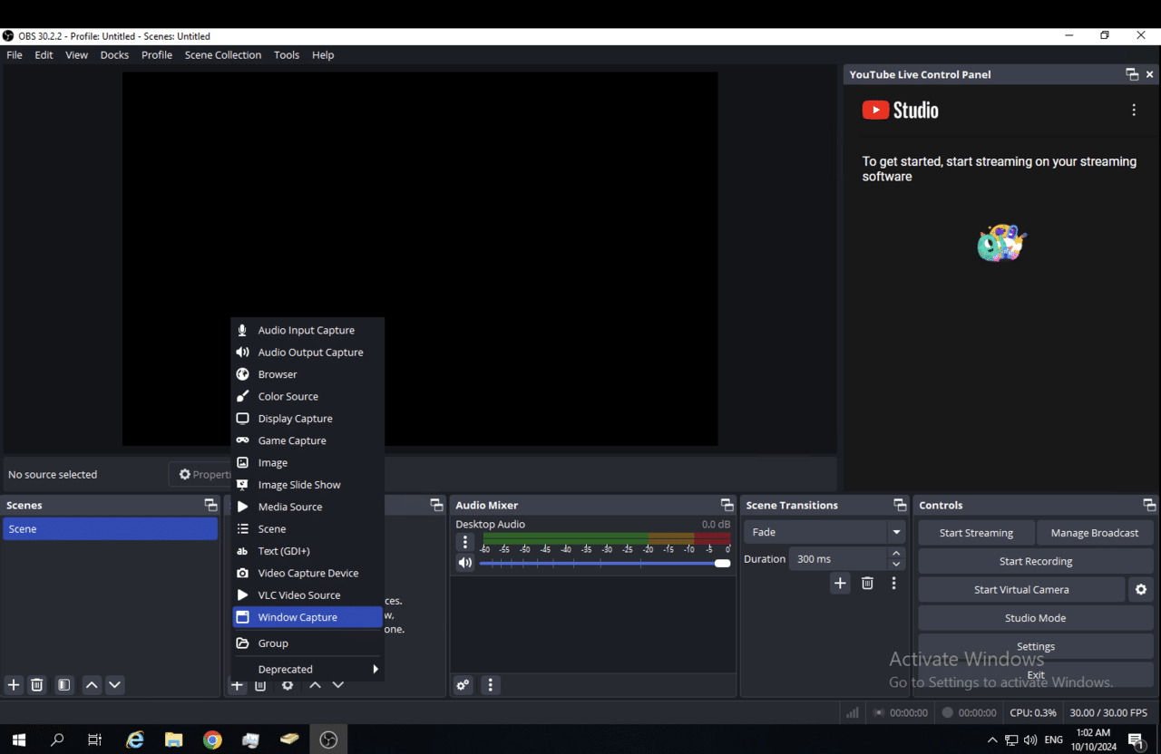Increase transition duration with the up stepper

pos(895,553)
